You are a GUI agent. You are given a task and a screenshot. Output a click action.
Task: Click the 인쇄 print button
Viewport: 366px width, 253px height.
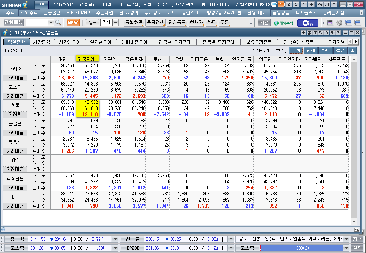(x=311, y=51)
